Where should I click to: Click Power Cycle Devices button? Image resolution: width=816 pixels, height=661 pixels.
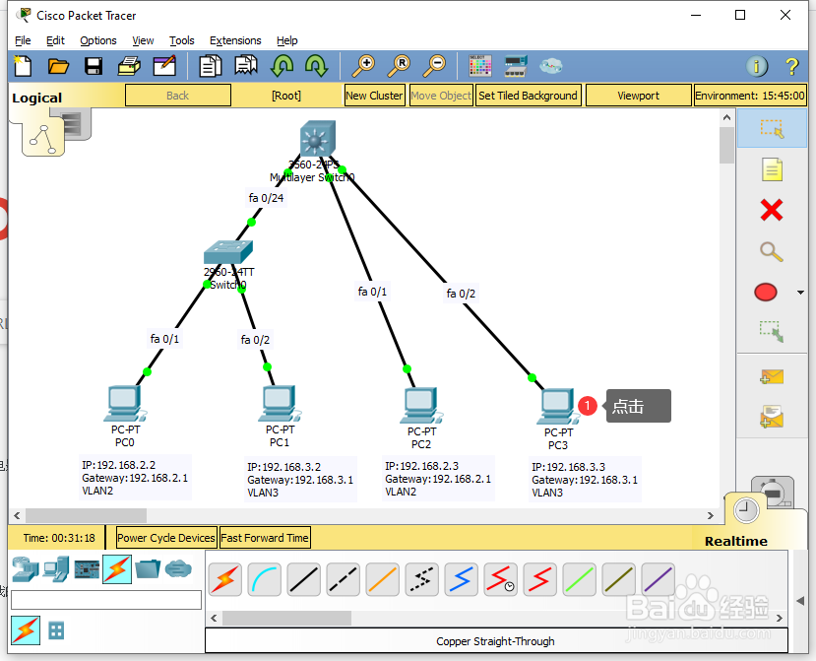[x=166, y=538]
